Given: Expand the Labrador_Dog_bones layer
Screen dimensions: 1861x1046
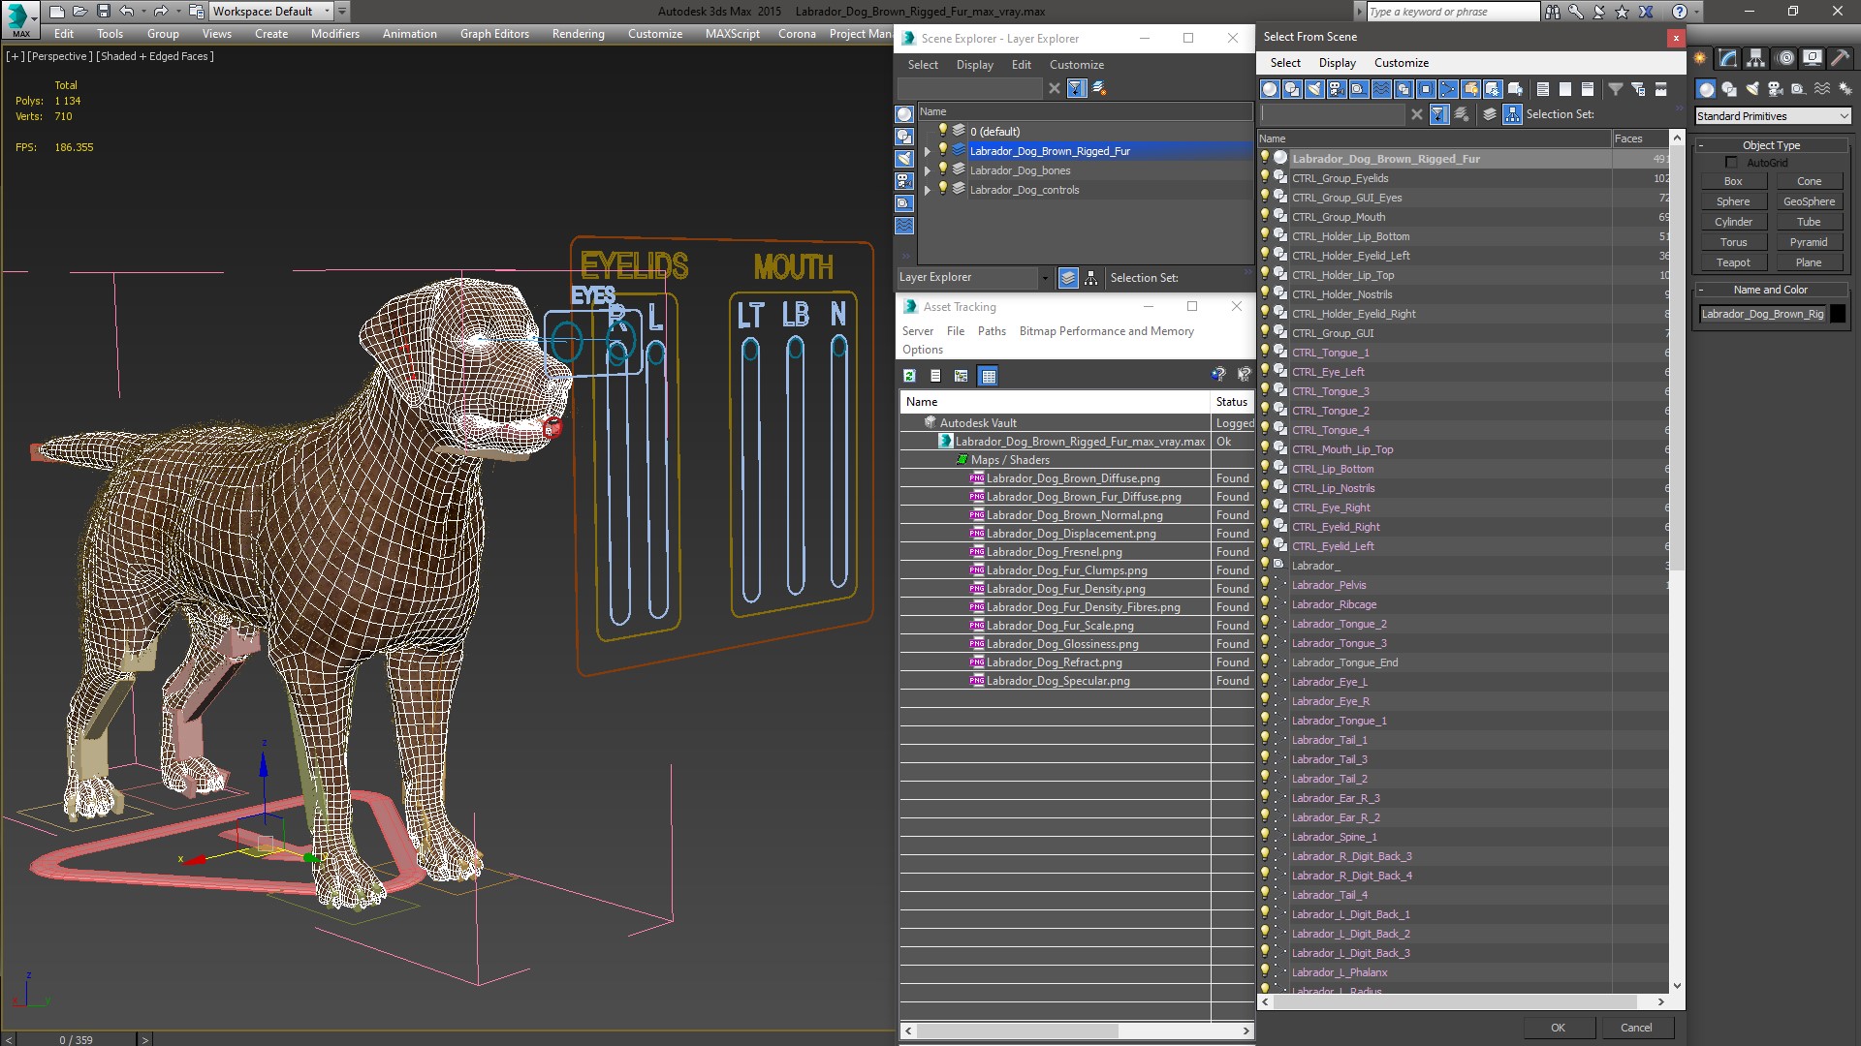Looking at the screenshot, I should [x=928, y=170].
